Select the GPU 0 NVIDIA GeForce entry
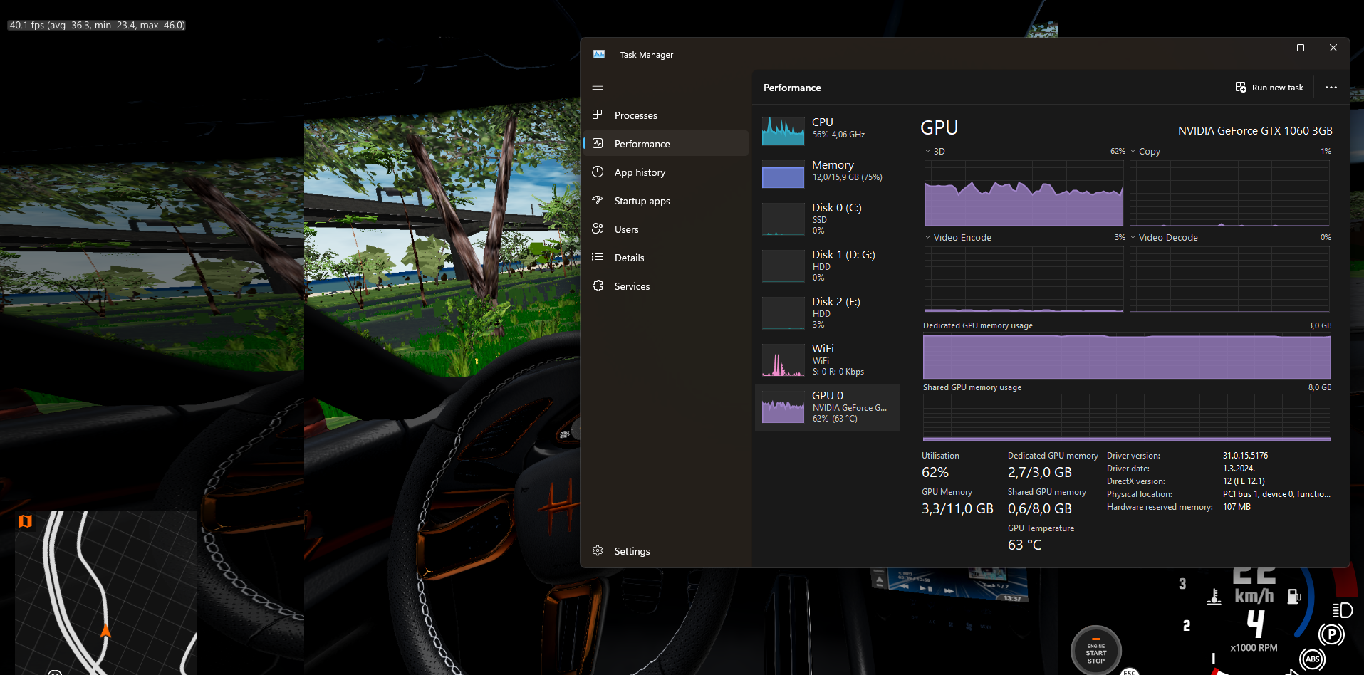Screen dimensions: 1364x675 (828, 407)
